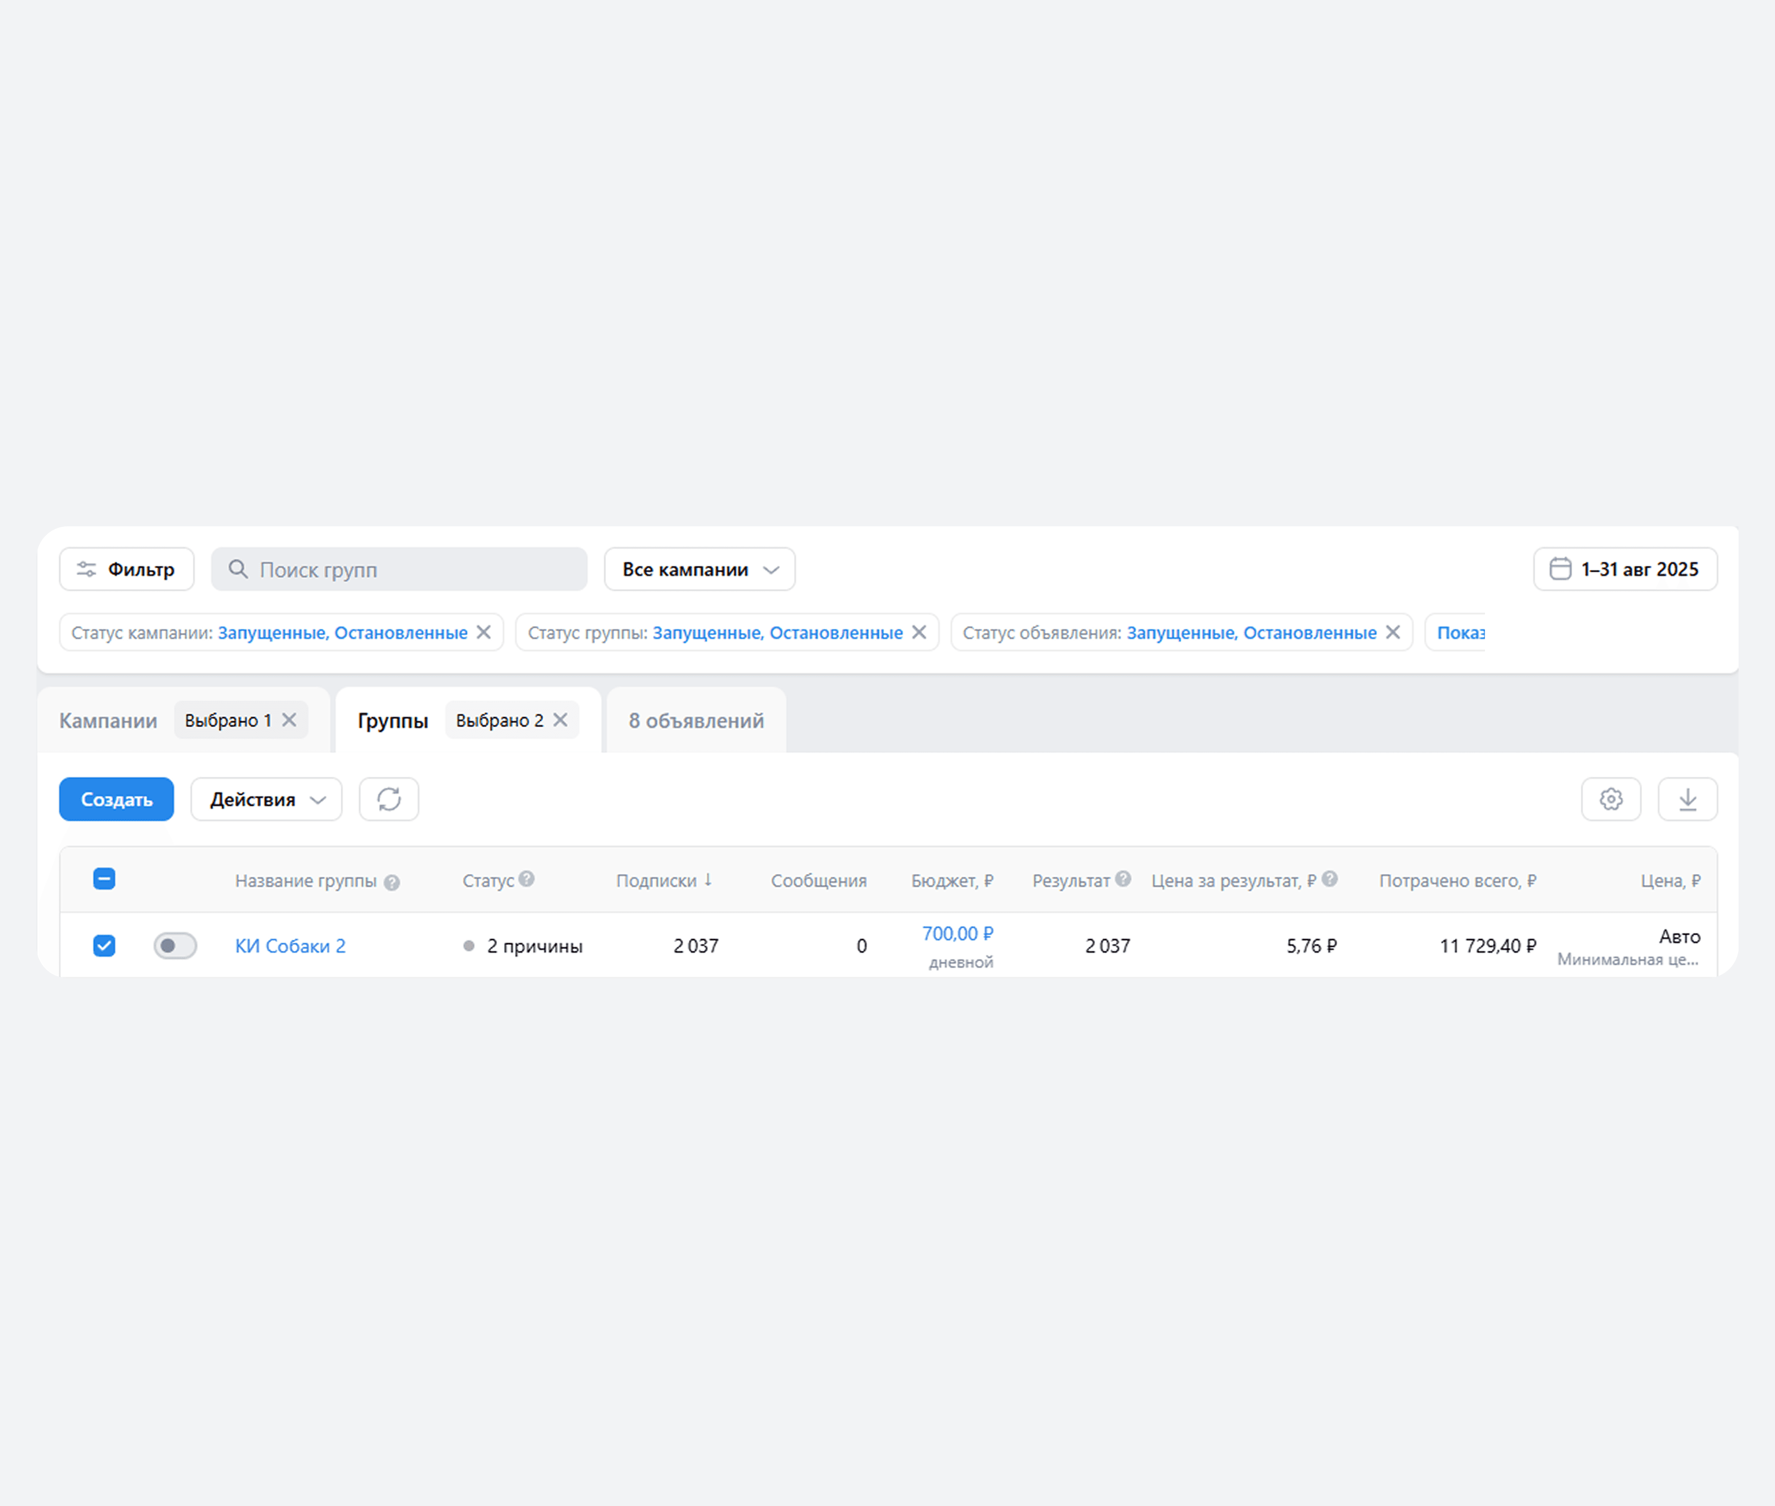The image size is (1775, 1506).
Task: Open table settings gear icon
Action: pos(1610,799)
